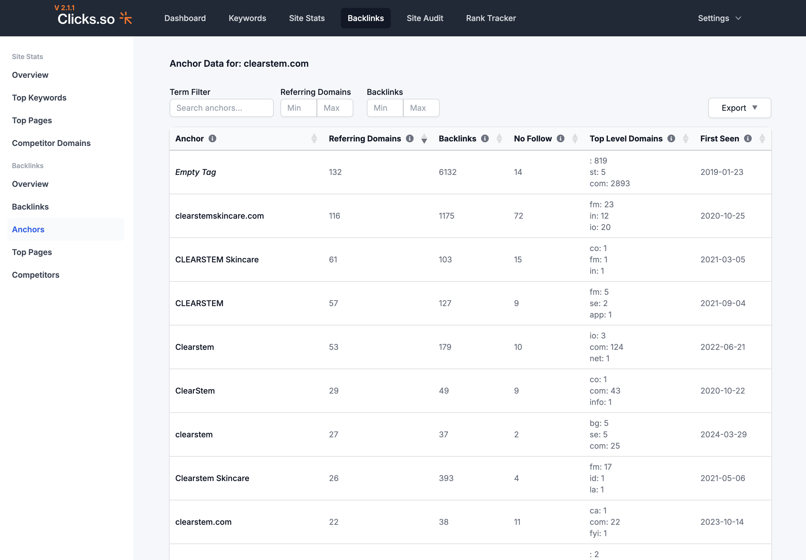
Task: Focus the Search anchors input field
Action: (221, 108)
